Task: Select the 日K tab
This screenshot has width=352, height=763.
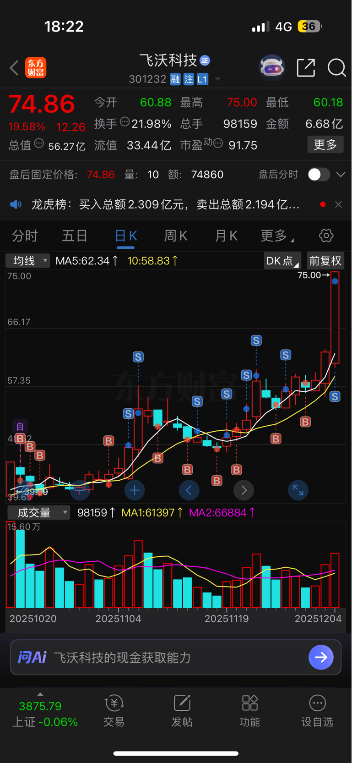Action: 126,236
